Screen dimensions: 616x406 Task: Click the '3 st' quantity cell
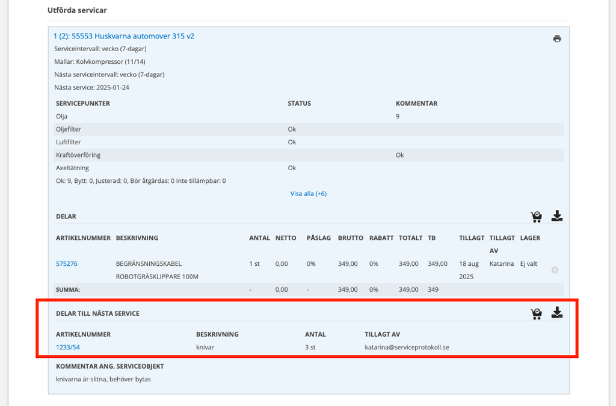(x=310, y=347)
